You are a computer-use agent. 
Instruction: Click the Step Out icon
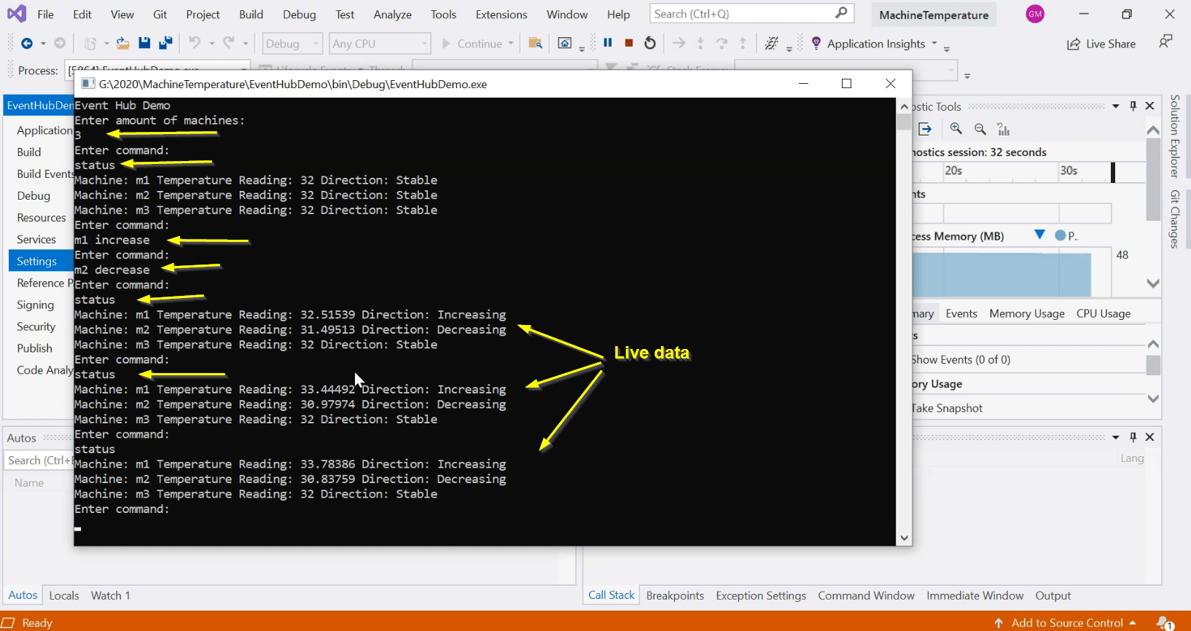coord(743,43)
